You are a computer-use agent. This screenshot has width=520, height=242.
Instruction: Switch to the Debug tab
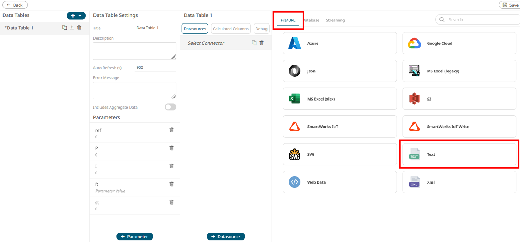pyautogui.click(x=261, y=29)
